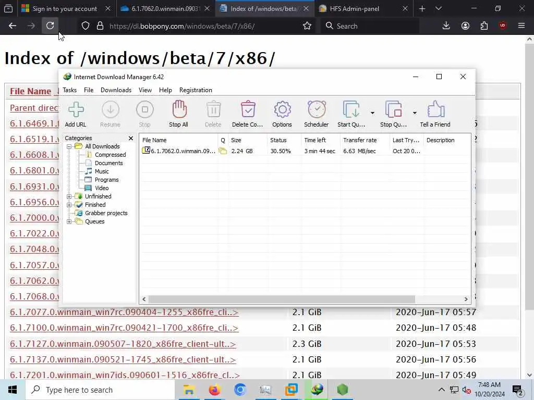
Task: Click the browser reload button
Action: 50,26
